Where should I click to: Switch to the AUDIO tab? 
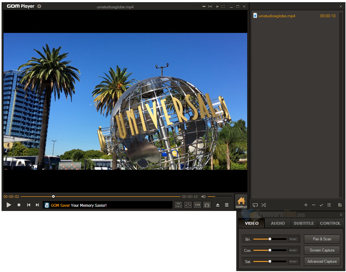278,223
